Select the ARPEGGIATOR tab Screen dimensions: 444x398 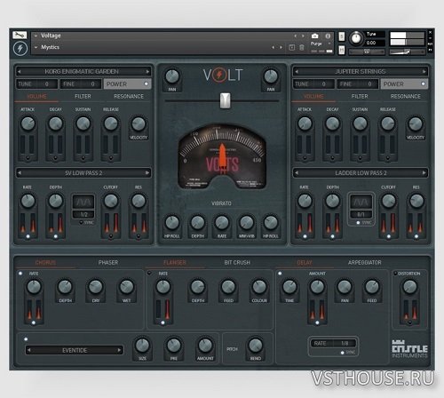click(365, 262)
